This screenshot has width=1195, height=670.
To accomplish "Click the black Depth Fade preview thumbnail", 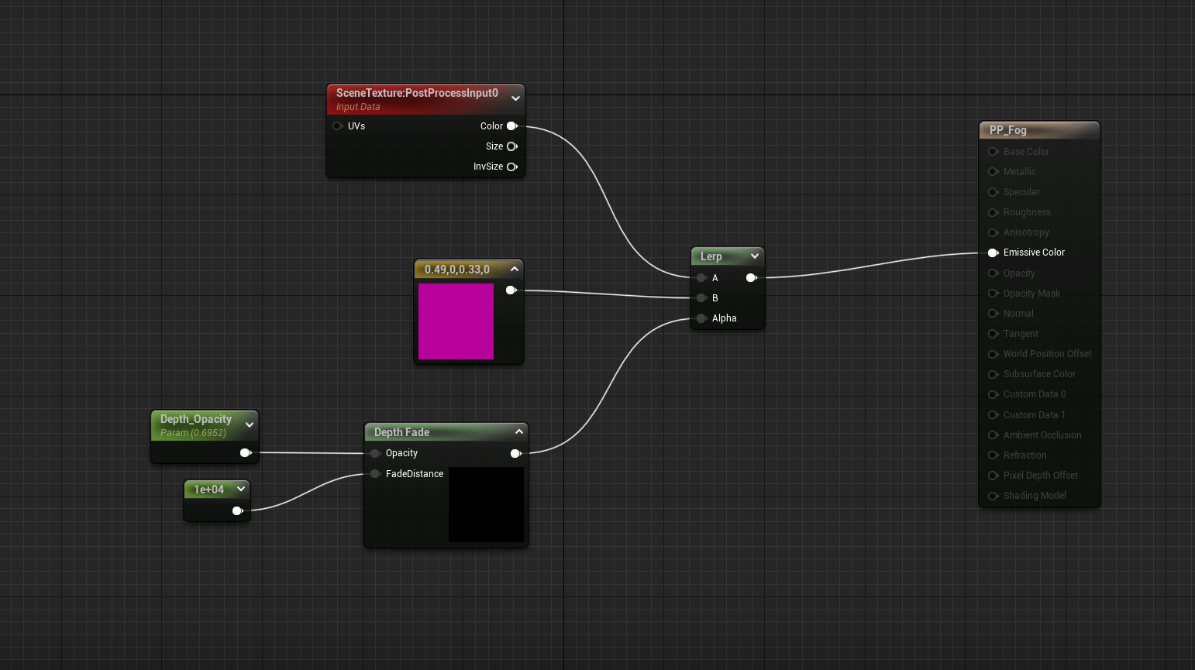I will coord(486,504).
